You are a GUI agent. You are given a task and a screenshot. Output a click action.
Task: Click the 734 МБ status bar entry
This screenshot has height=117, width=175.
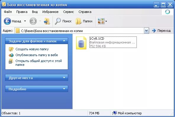94,113
